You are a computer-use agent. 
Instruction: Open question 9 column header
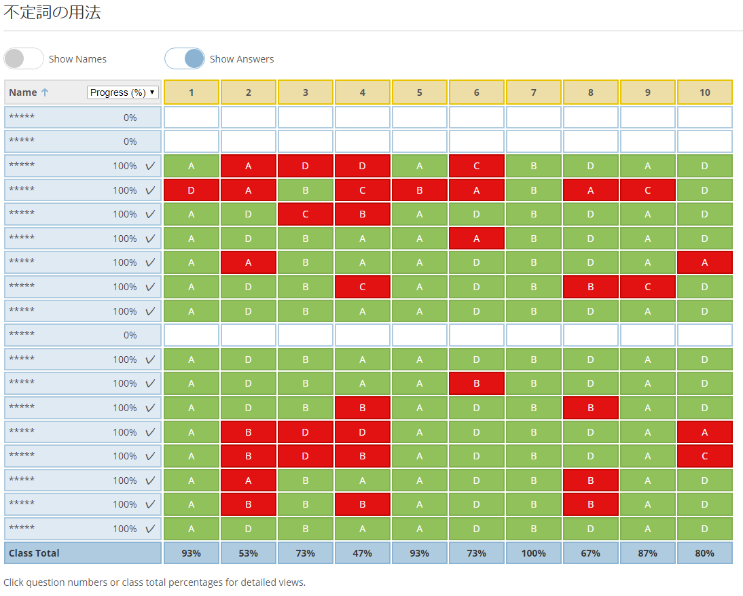(x=648, y=92)
